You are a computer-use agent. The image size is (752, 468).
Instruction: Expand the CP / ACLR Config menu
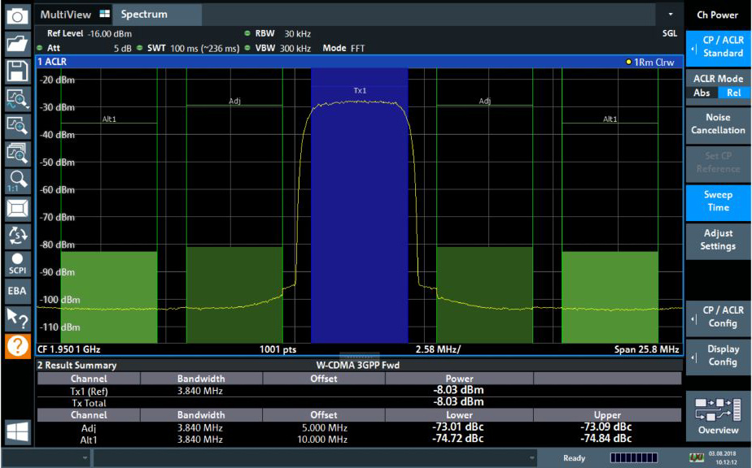(718, 317)
